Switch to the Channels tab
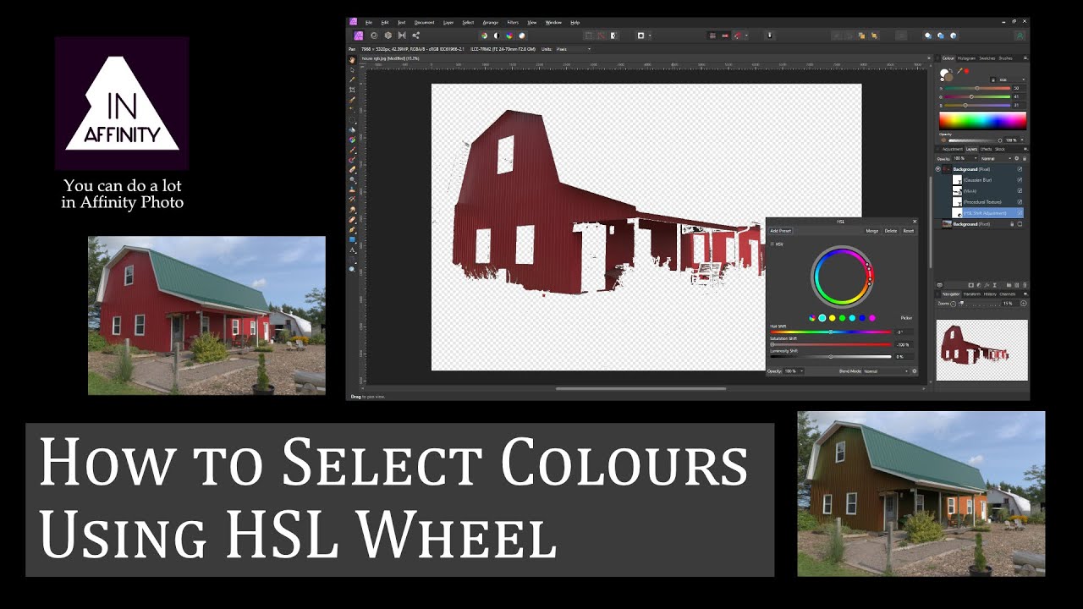 click(x=1007, y=294)
